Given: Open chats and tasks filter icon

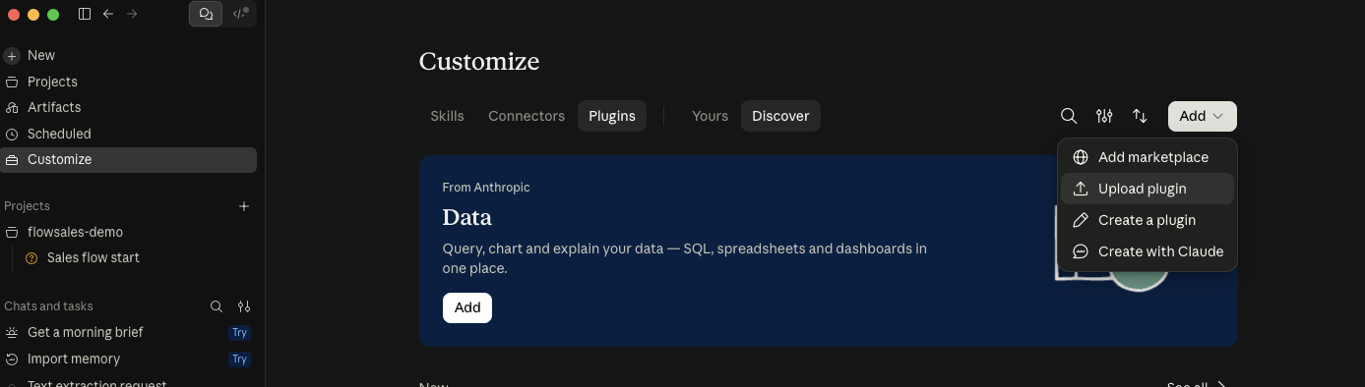Looking at the screenshot, I should coord(244,306).
